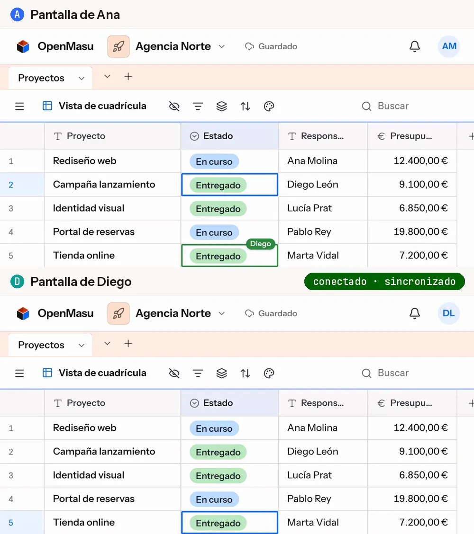
Task: Open notifications bell on Ana's screen
Action: (x=414, y=46)
